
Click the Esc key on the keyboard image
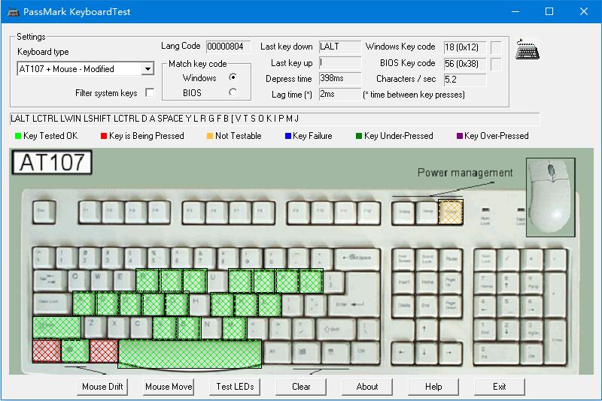click(44, 212)
